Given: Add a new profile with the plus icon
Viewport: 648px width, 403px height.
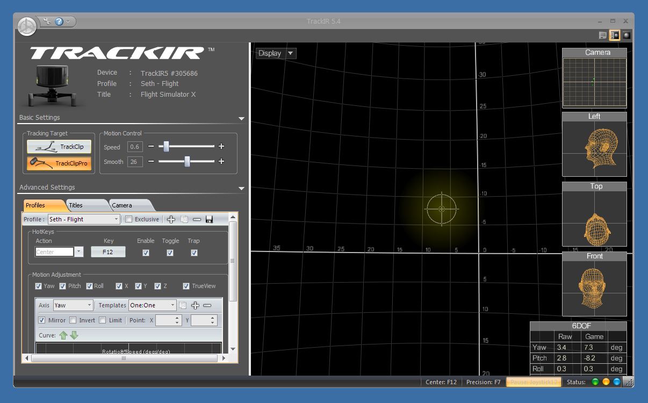Looking at the screenshot, I should pyautogui.click(x=171, y=219).
